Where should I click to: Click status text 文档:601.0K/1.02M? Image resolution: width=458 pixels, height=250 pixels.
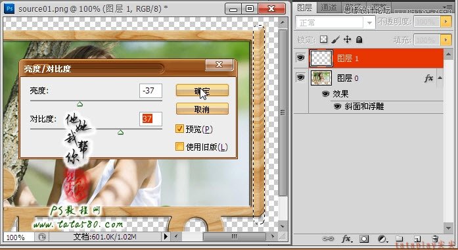click(x=104, y=237)
